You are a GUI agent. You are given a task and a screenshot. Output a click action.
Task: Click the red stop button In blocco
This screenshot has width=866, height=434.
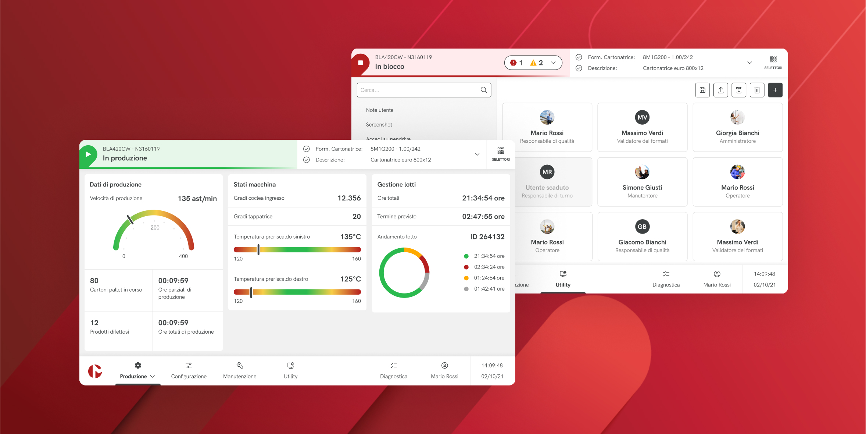[x=361, y=63]
